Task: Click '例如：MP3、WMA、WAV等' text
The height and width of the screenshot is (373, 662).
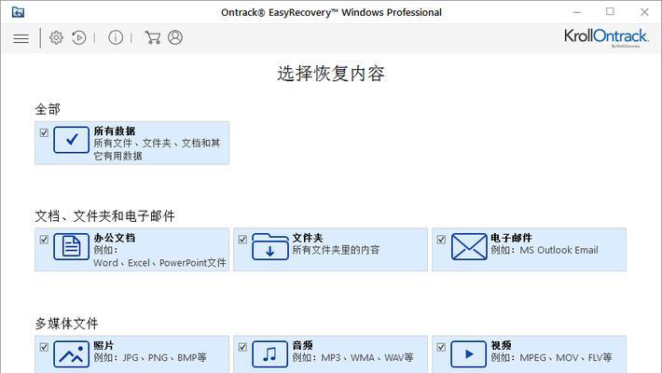Action: 353,357
